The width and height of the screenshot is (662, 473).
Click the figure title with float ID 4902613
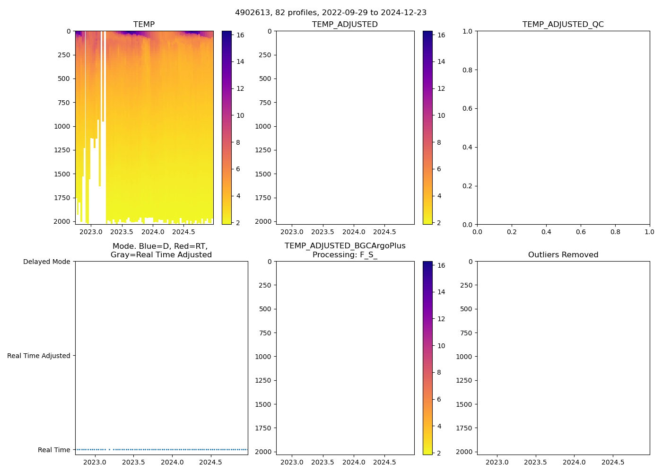click(331, 13)
